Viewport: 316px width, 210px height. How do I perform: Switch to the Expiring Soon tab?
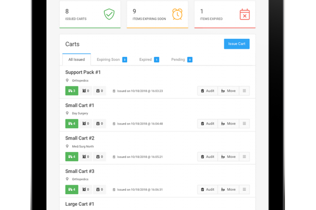[x=112, y=59]
